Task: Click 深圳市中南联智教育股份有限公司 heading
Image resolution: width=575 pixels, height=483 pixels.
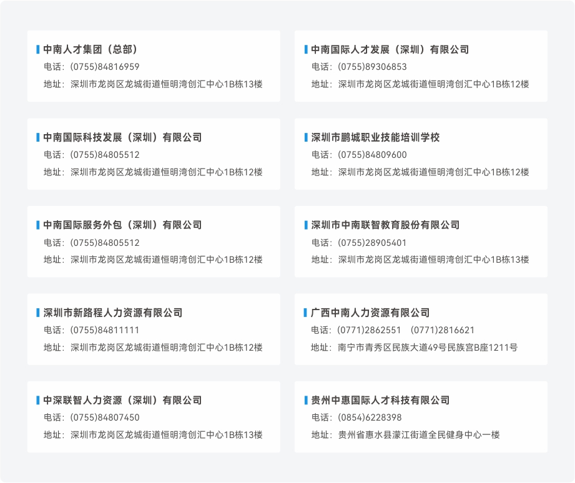Action: [385, 225]
